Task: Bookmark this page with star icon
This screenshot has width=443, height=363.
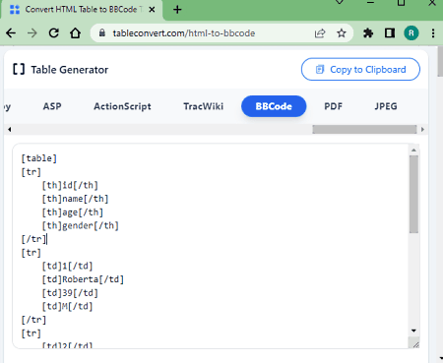Action: [x=342, y=33]
